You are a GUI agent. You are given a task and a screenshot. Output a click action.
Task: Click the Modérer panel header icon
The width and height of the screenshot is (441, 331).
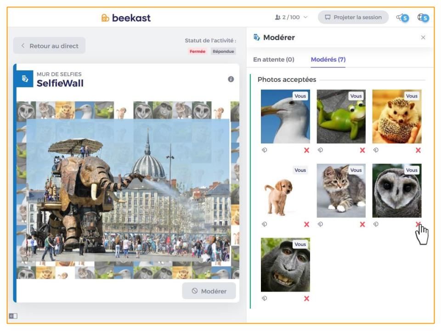pos(256,37)
